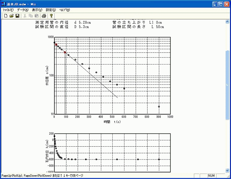Click the Open file folder icon
Image resolution: width=231 pixels, height=179 pixels.
(11, 16)
